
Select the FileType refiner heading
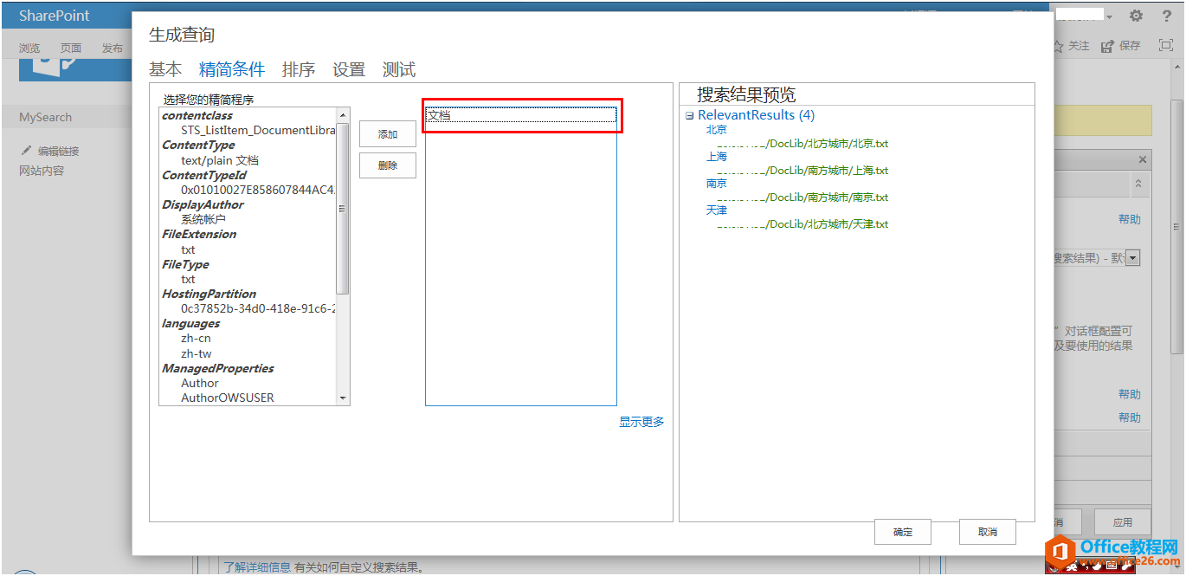click(x=185, y=264)
